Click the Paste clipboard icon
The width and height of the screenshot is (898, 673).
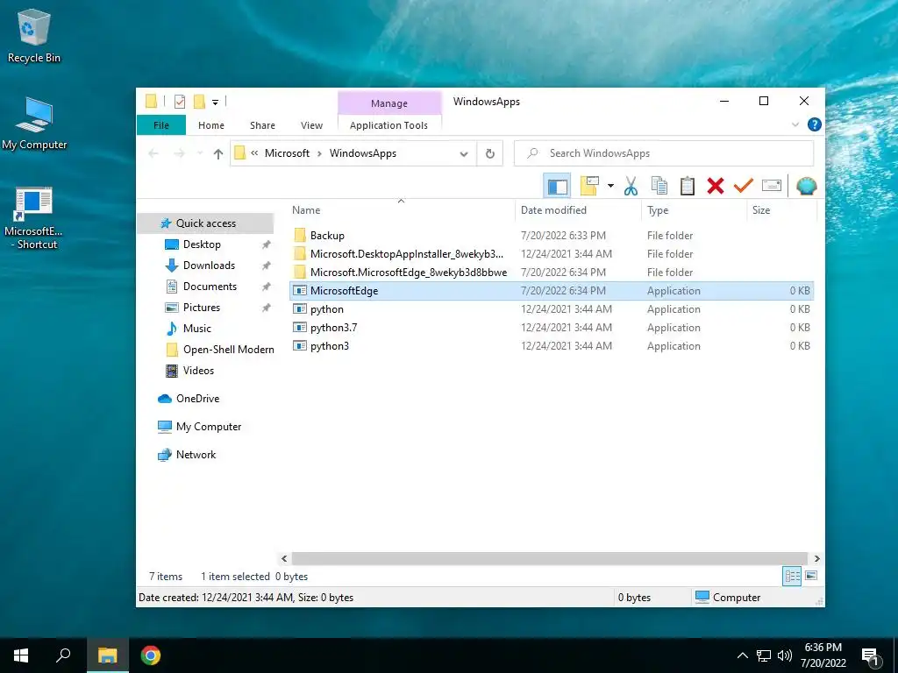(x=688, y=186)
